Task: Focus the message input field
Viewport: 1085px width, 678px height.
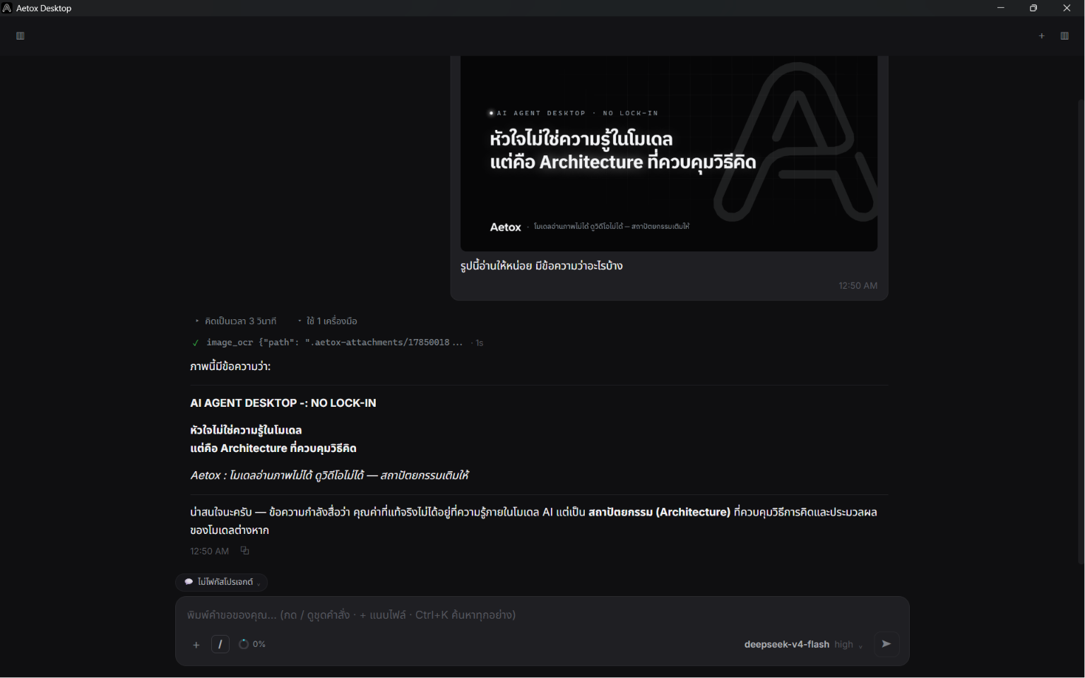Action: coord(542,615)
